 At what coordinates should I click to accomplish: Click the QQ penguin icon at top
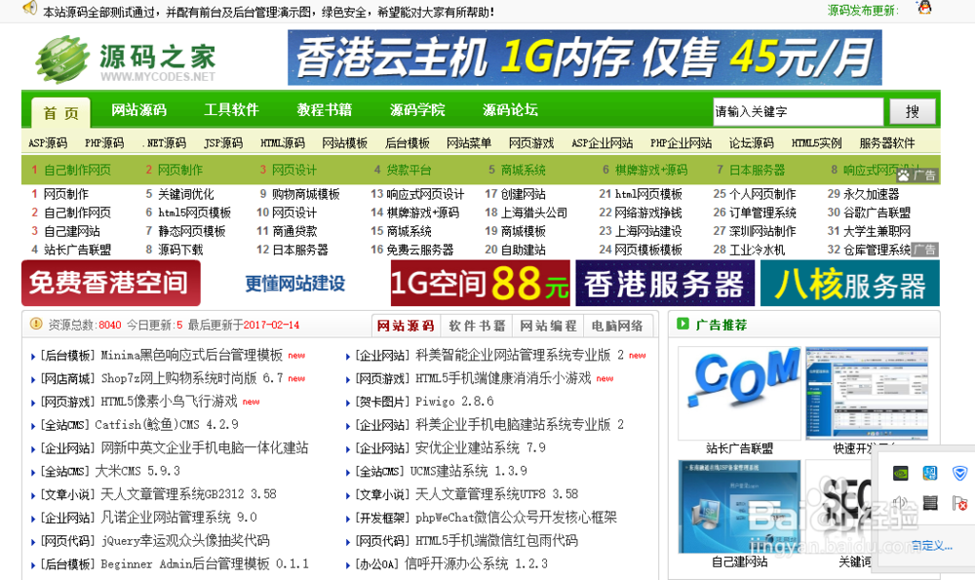(x=924, y=8)
